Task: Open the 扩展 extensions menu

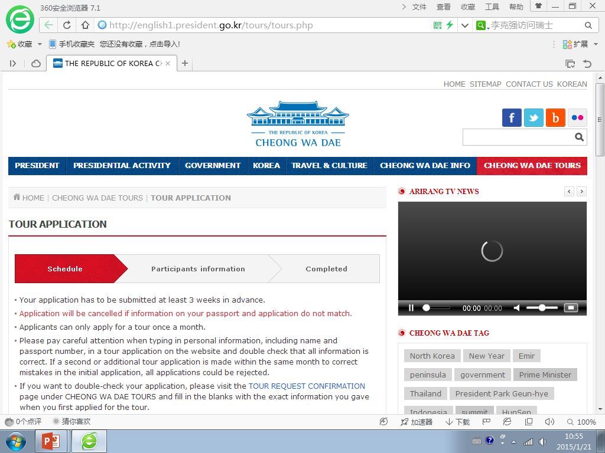Action: click(x=580, y=44)
